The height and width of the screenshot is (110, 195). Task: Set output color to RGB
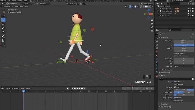184,90
